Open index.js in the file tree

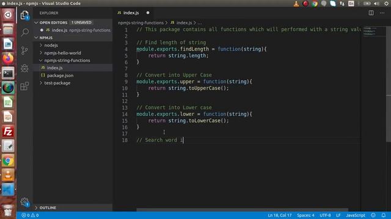click(54, 68)
